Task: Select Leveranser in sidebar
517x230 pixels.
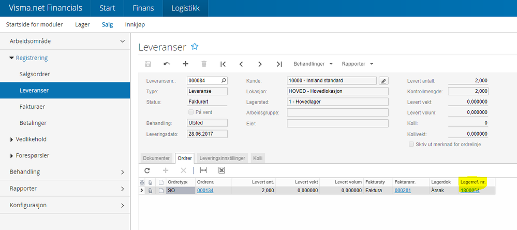Action: 65,91
